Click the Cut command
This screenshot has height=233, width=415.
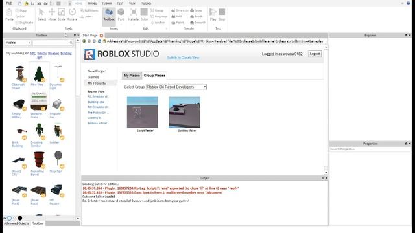click(x=20, y=16)
